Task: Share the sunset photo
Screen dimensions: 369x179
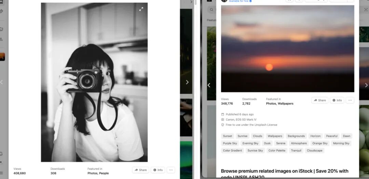Action: coord(320,100)
